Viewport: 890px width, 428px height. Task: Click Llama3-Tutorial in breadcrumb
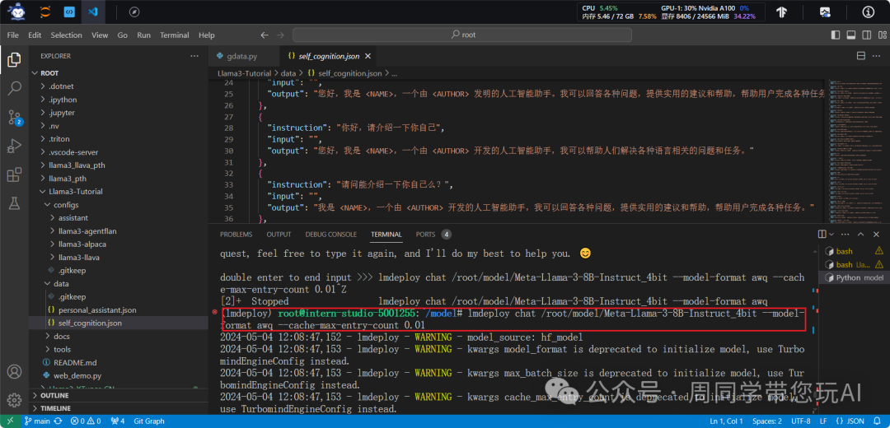(246, 74)
